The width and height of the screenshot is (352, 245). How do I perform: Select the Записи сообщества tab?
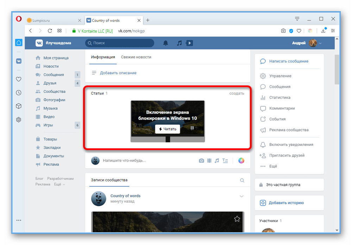point(109,180)
